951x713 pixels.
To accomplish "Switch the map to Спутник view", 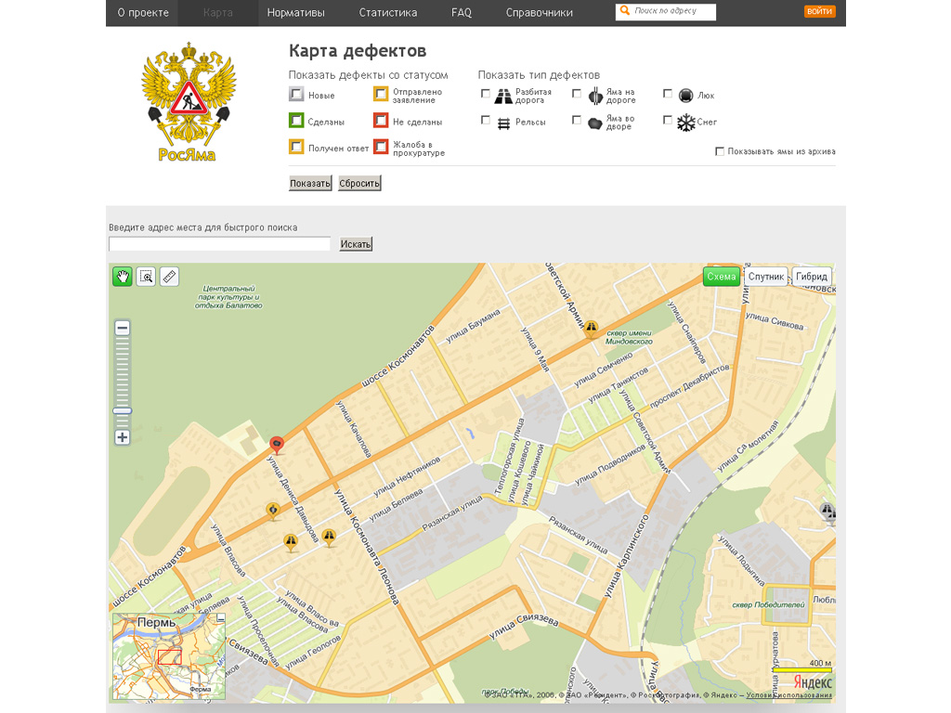I will pyautogui.click(x=766, y=277).
